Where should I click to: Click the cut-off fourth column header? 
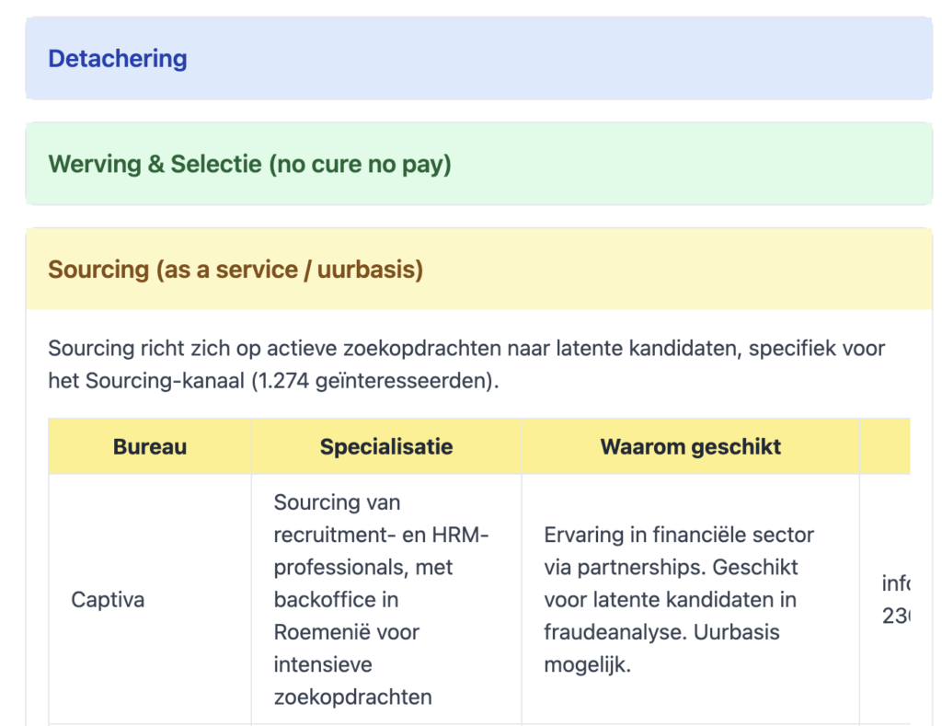(885, 447)
